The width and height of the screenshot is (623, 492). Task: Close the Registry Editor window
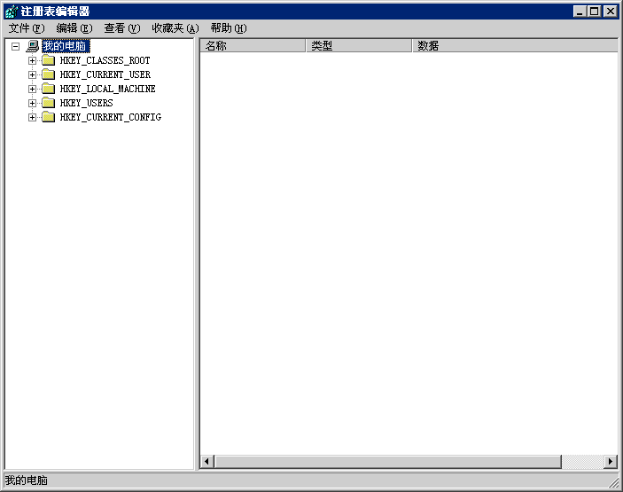(610, 12)
